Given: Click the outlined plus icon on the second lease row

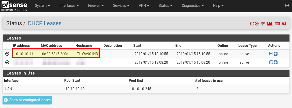Looking at the screenshot, I should (271, 62).
